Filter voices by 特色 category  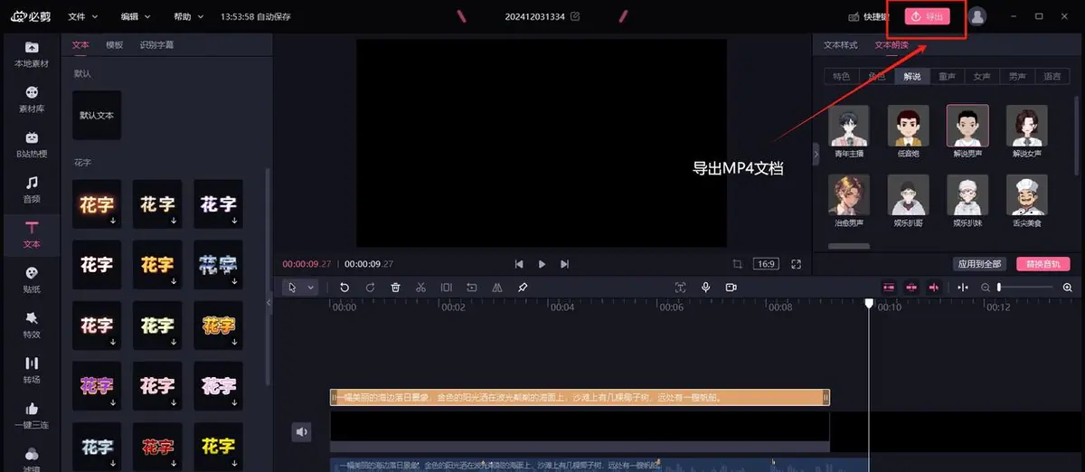tap(841, 77)
